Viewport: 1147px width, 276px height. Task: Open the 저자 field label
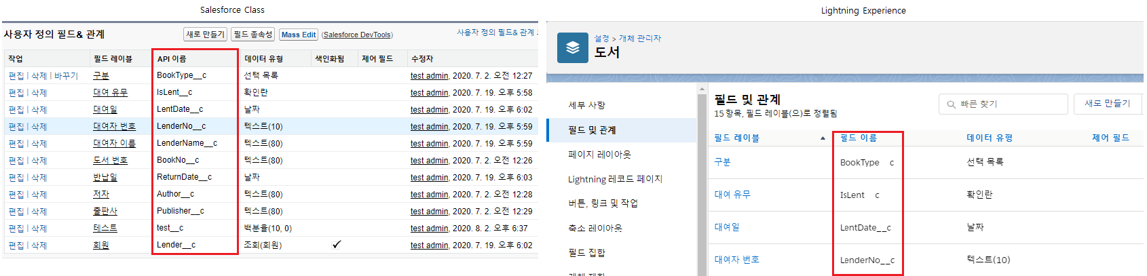pos(101,195)
